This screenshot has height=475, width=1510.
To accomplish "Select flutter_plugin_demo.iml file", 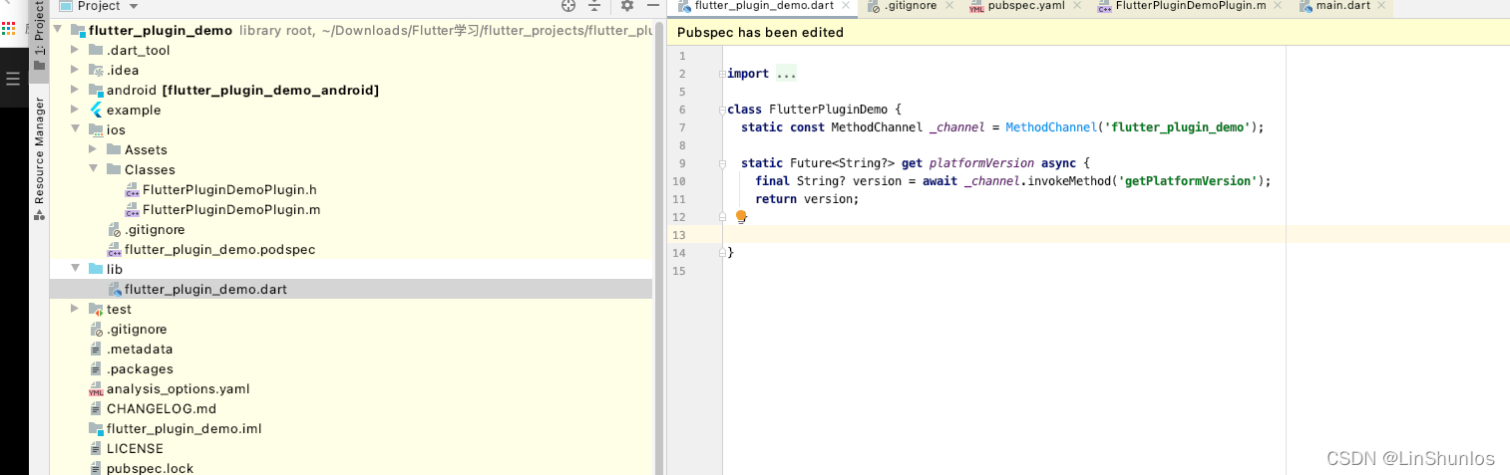I will [x=184, y=428].
